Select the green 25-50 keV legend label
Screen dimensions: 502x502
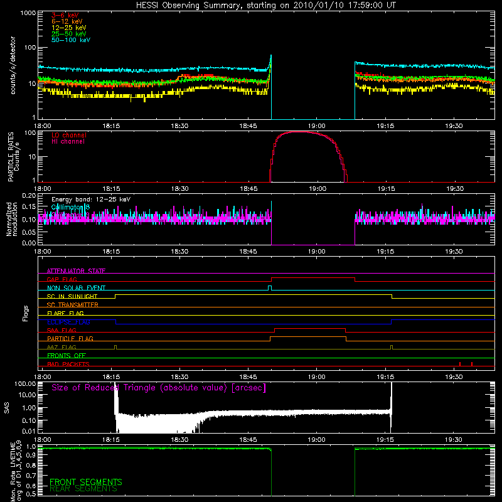click(x=69, y=34)
